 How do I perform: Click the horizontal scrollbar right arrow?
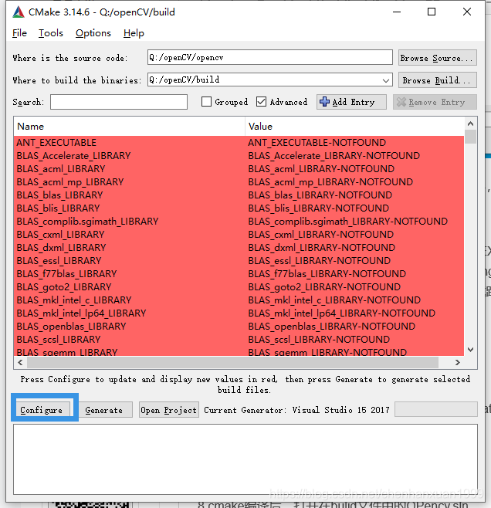(x=457, y=362)
